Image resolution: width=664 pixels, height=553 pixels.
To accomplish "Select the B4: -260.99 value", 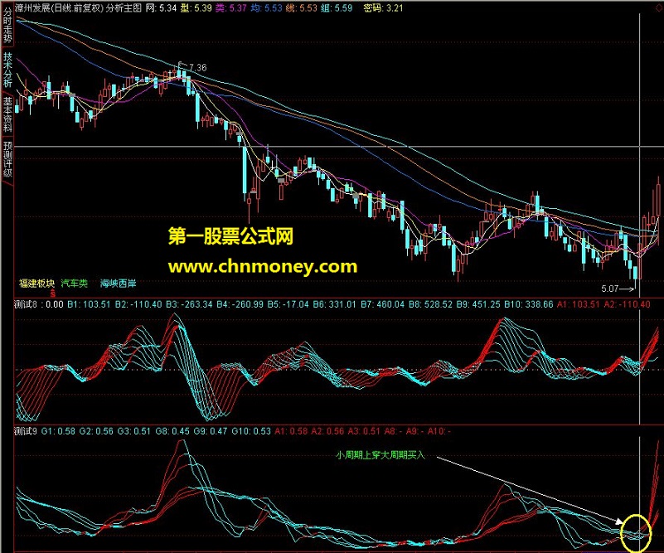I will 240,304.
